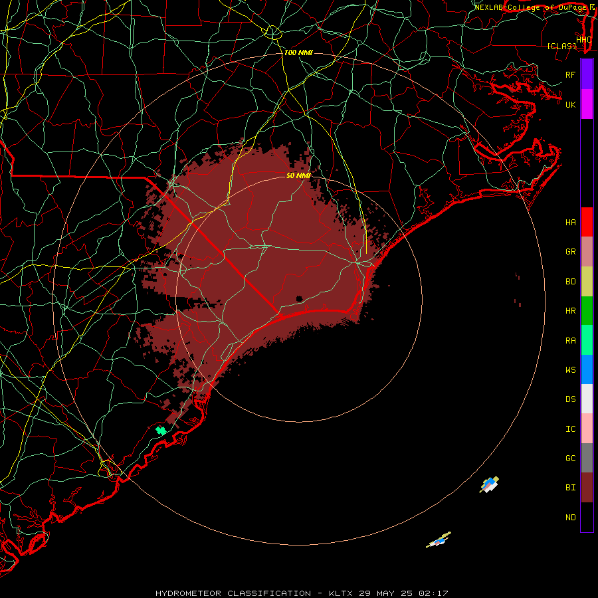Click the BI dark red legend swatch
Image resolution: width=598 pixels, height=598 pixels.
[x=587, y=488]
